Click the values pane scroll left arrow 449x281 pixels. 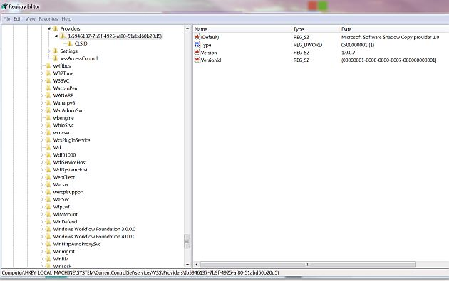(197, 265)
